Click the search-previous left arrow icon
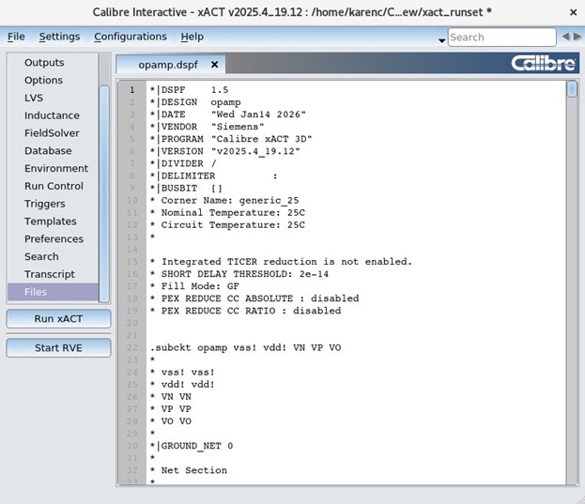The height and width of the screenshot is (504, 585). [565, 37]
